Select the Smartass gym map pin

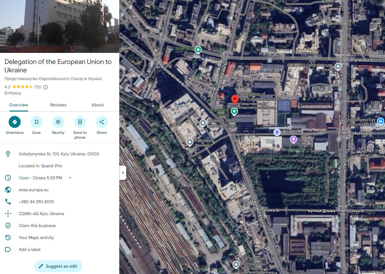(198, 50)
